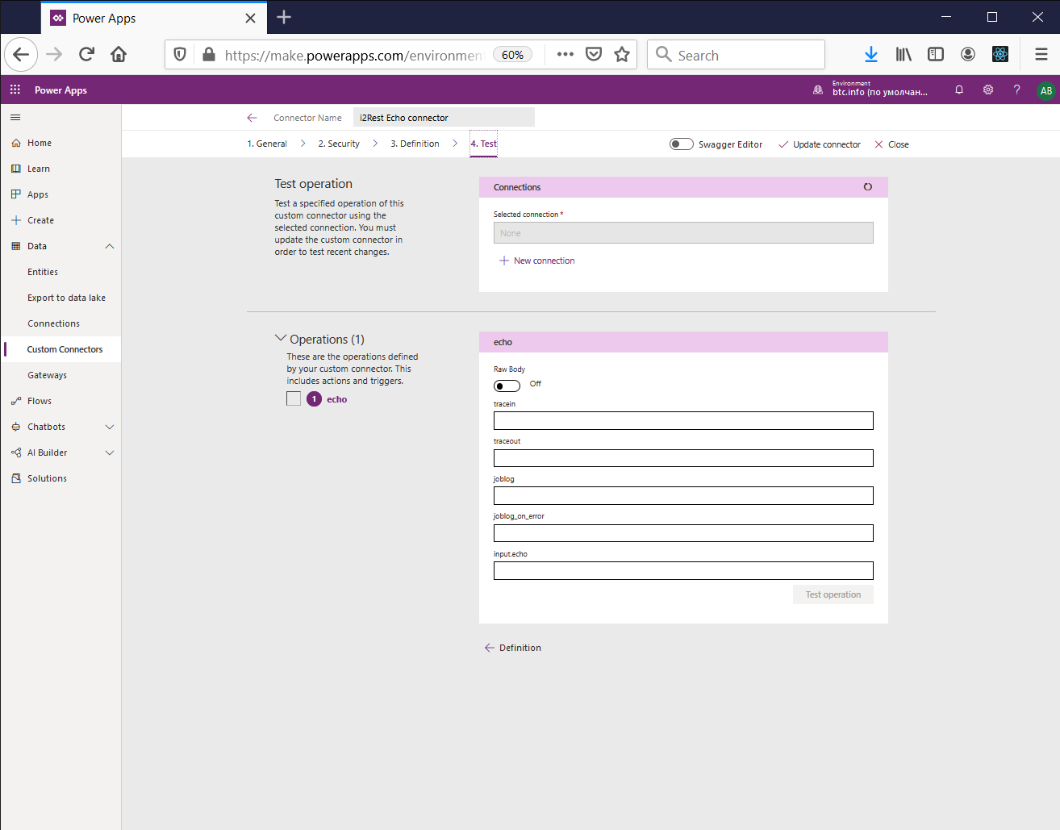Click the joblog_on_error input field
Screen dimensions: 1060x830
[683, 533]
